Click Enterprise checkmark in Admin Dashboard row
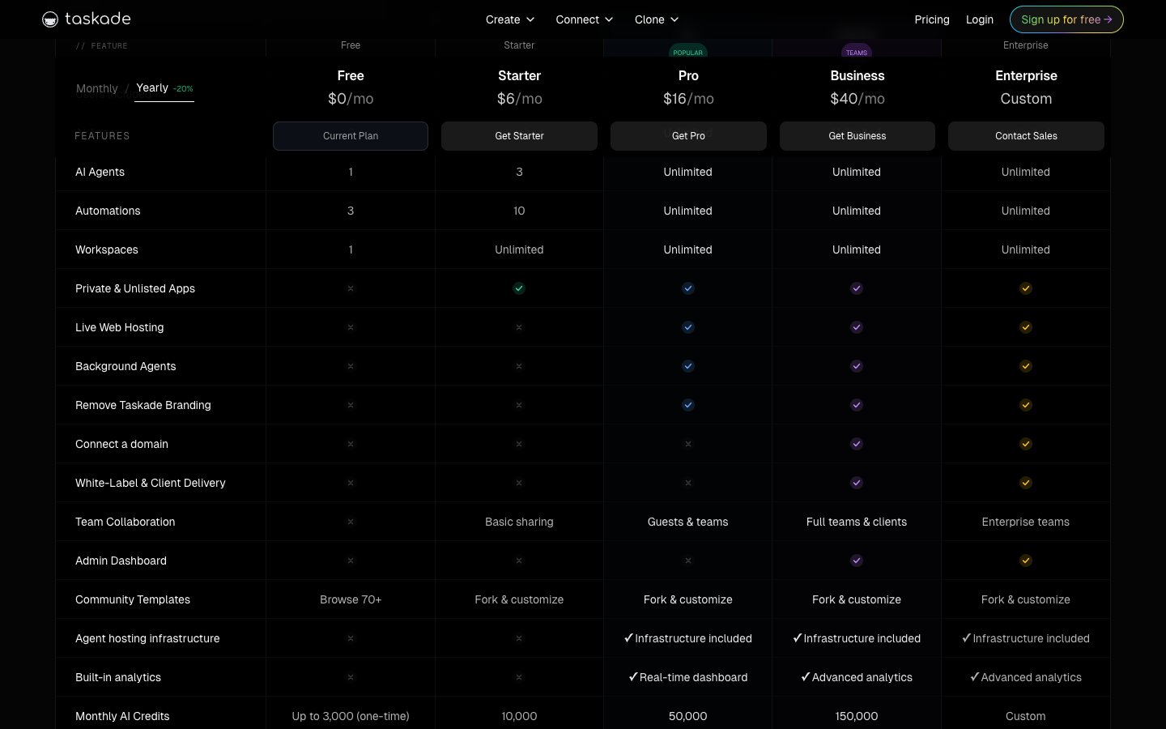The image size is (1166, 729). (x=1025, y=561)
